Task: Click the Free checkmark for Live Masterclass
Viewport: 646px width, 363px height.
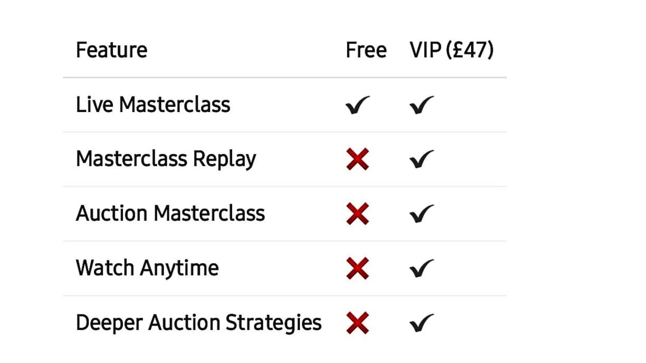Action: [357, 105]
